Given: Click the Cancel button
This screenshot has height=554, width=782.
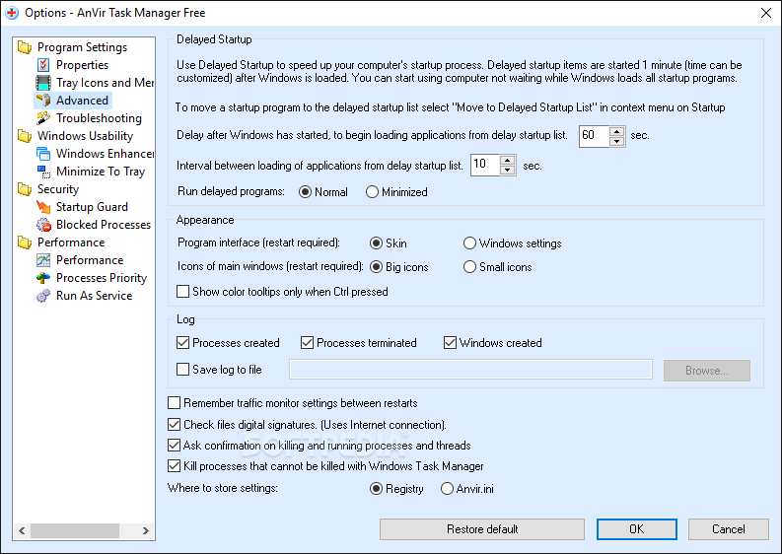Looking at the screenshot, I should click(x=728, y=529).
